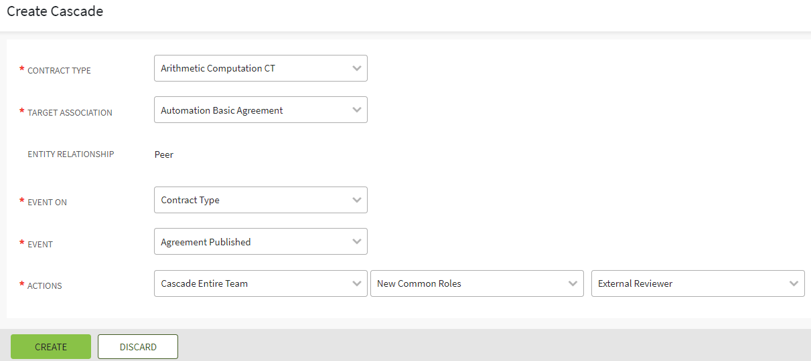Click the Create Cascade page heading
Screen dimensions: 811x361
click(55, 11)
